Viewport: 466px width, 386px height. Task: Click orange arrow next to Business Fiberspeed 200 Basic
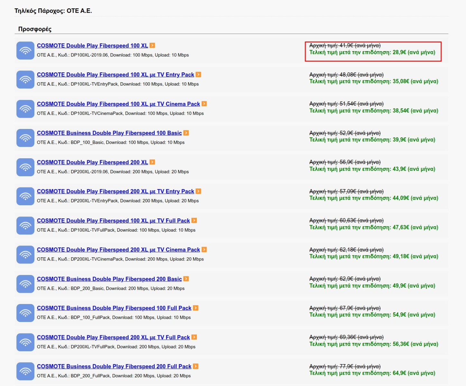tap(186, 279)
